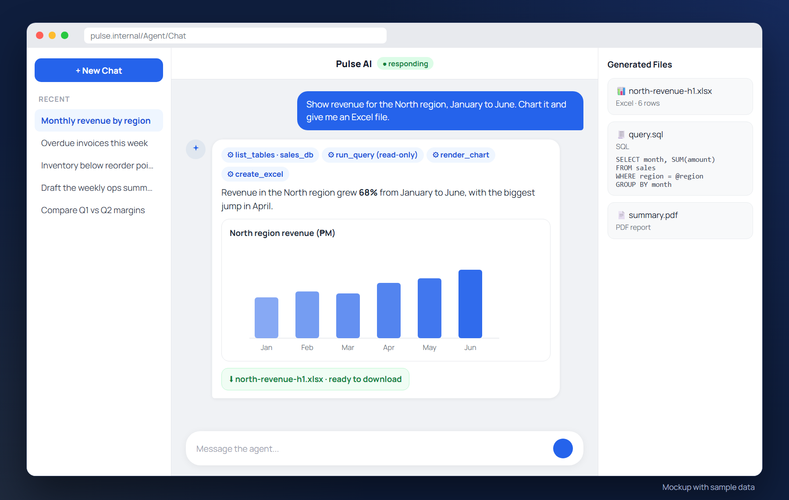789x500 pixels.
Task: Open Draft the weekly ops summary chat
Action: [x=99, y=188]
